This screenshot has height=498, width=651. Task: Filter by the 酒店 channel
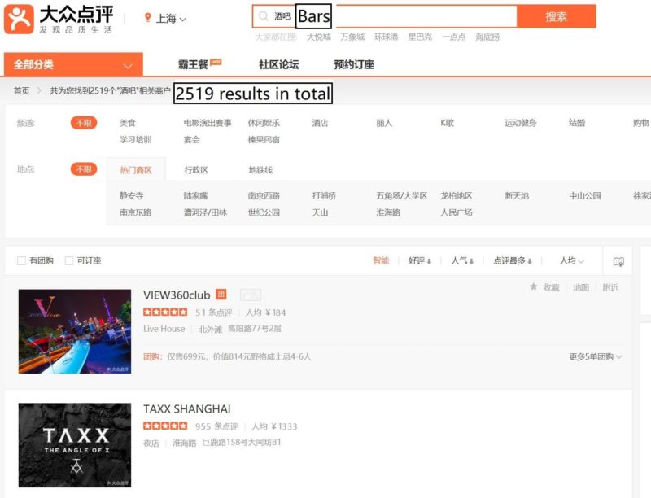(320, 123)
